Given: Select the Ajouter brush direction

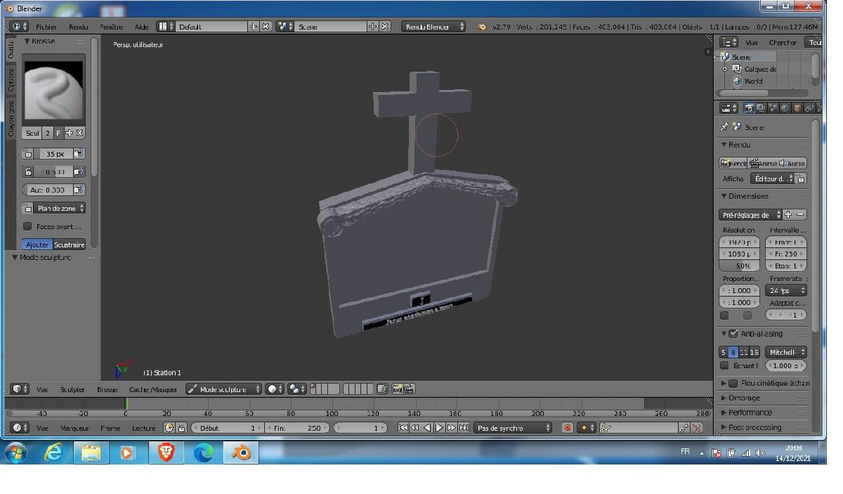Looking at the screenshot, I should (38, 245).
